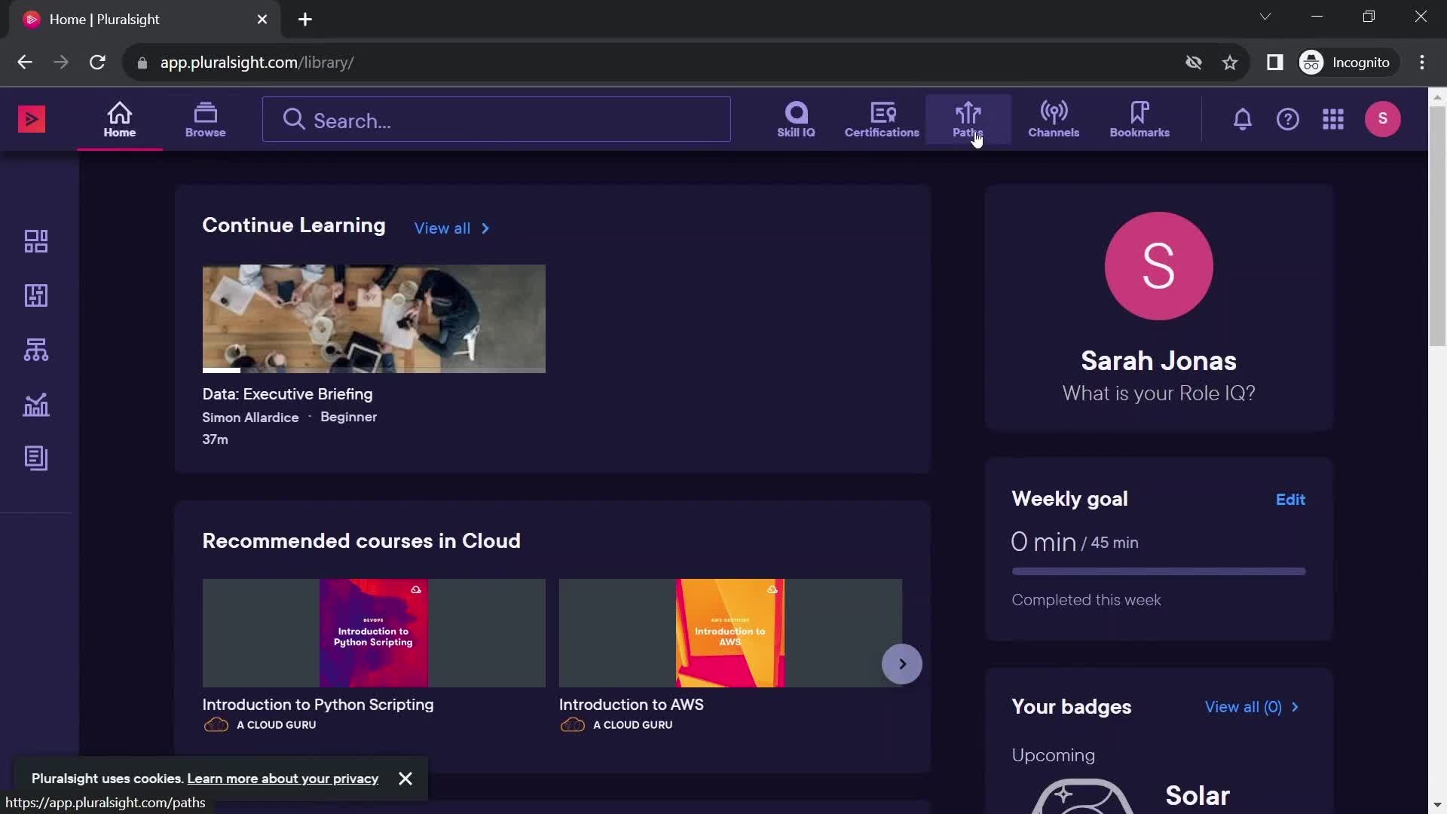Click the large Sarah Jonas profile avatar
Image resolution: width=1447 pixels, height=814 pixels.
click(1159, 266)
